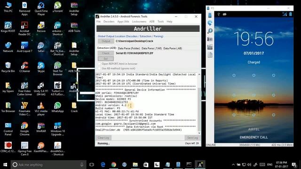
Task: Open the File menu in Andriller
Action: (98, 22)
